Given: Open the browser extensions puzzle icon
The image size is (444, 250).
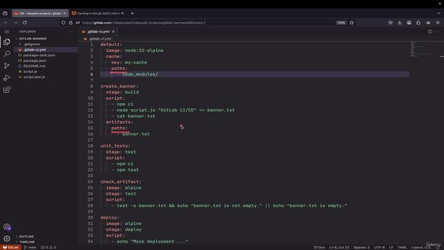Looking at the screenshot, I should [418, 23].
